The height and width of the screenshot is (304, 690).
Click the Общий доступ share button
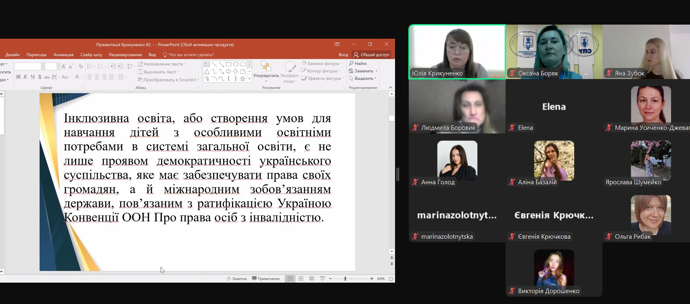tap(371, 55)
